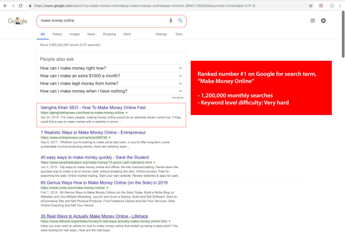Open '7 Realistic Ways to Make Money Online' result

pyautogui.click(x=93, y=133)
